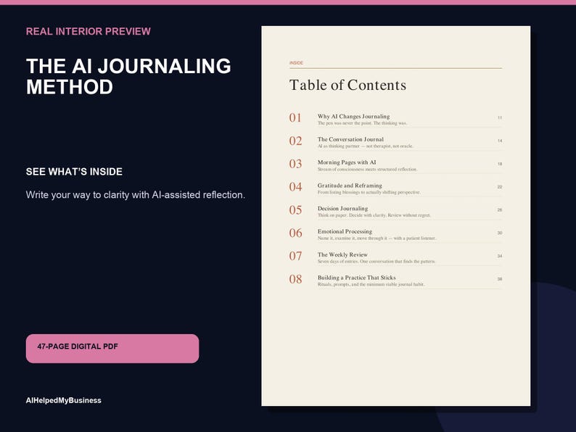The image size is (576, 432).
Task: Click chapter number 05
Action: (x=295, y=210)
